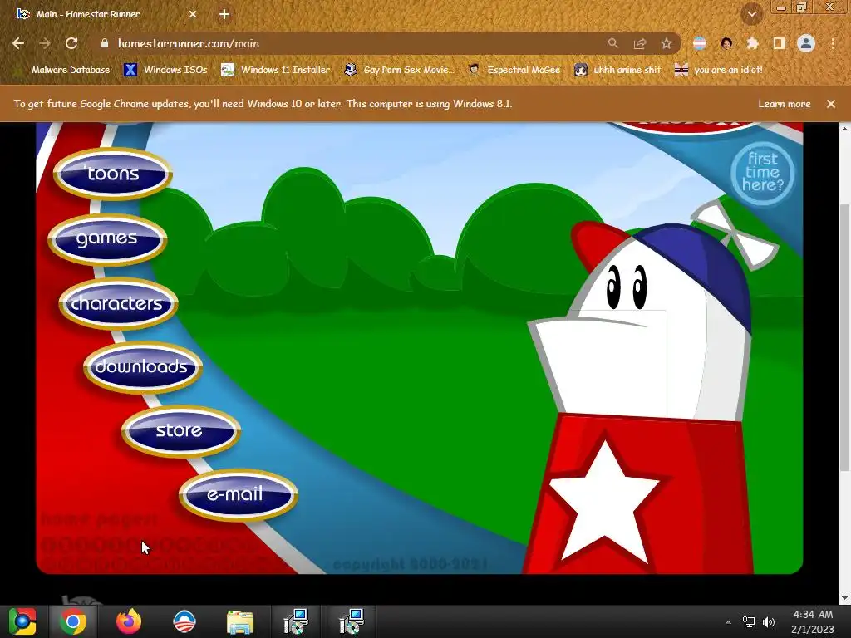The width and height of the screenshot is (851, 638).
Task: Click the round avatar extension icon
Action: [x=726, y=43]
